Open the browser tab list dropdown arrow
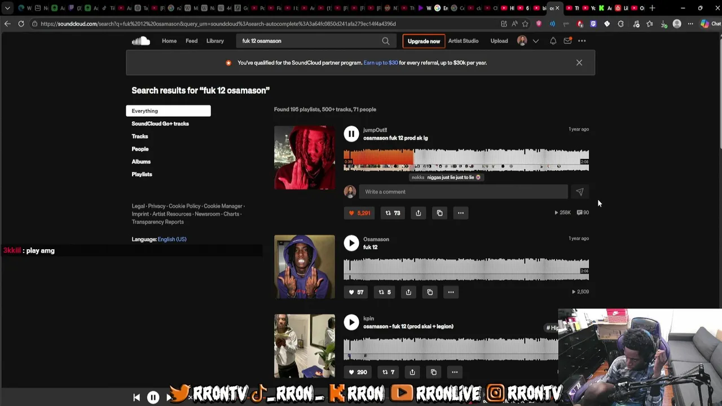Viewport: 722px width, 406px height. [x=7, y=8]
